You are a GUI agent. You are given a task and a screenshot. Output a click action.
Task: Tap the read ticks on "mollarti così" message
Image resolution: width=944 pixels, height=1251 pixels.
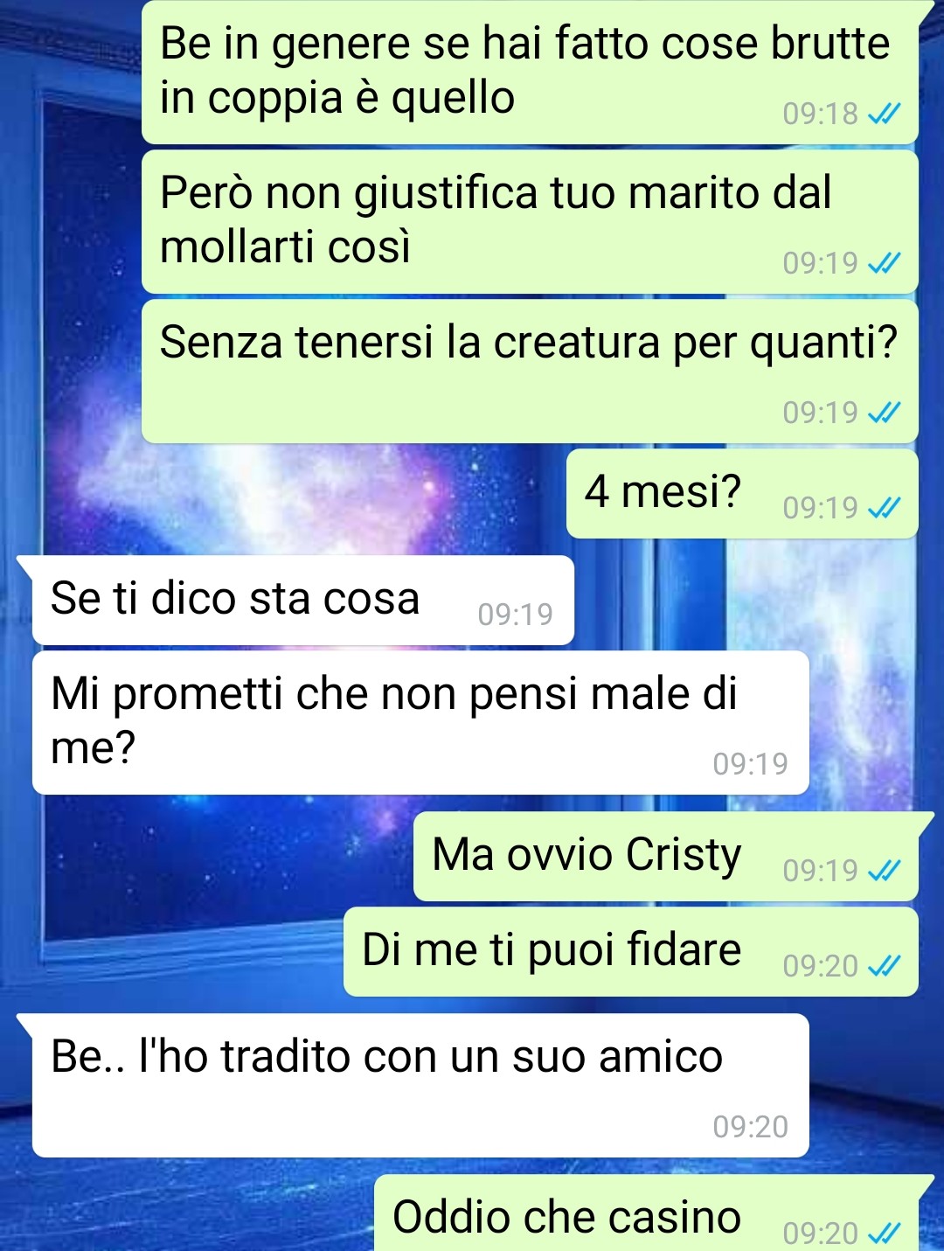[x=884, y=263]
